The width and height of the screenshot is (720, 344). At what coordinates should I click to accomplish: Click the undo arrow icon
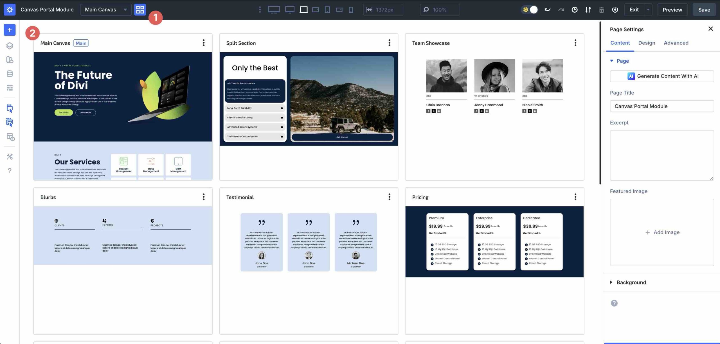tap(547, 9)
